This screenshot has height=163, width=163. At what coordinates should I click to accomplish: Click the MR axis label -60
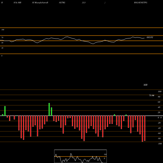(x=159, y=133)
